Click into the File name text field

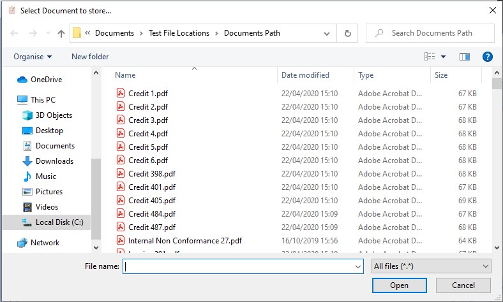point(243,266)
